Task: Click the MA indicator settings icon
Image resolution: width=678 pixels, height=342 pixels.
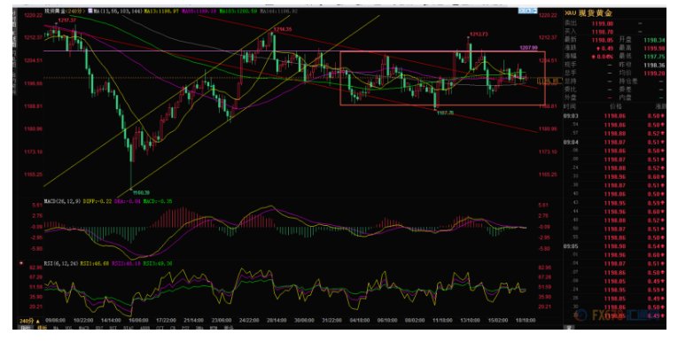Action: point(90,11)
